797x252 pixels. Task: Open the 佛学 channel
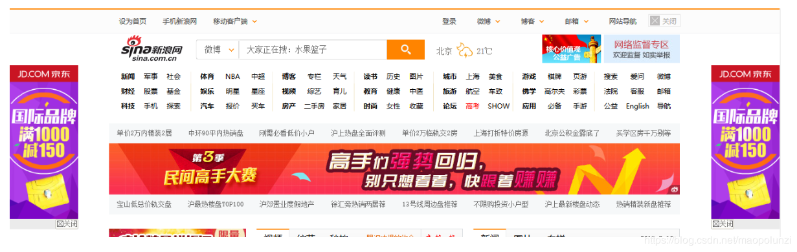pos(530,91)
